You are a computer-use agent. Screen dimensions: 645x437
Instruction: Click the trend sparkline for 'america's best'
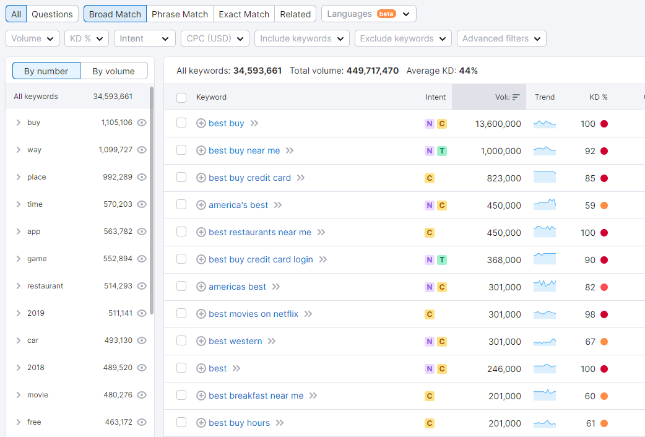click(x=545, y=205)
